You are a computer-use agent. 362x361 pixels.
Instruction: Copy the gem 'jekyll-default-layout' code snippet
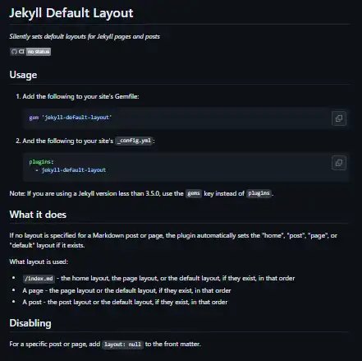coord(339,118)
